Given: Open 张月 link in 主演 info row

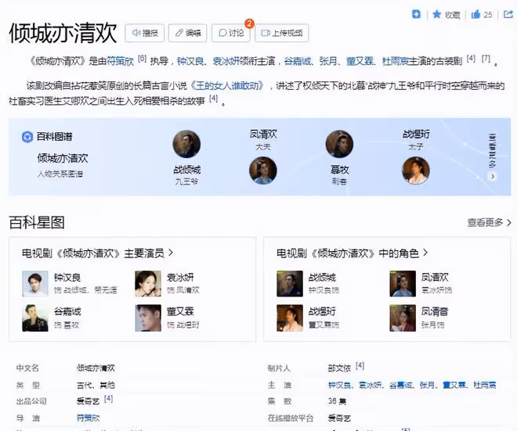Looking at the screenshot, I should (428, 385).
